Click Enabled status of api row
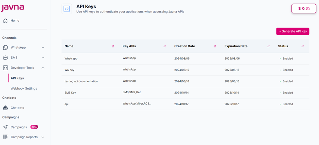319x145 pixels. tap(288, 104)
